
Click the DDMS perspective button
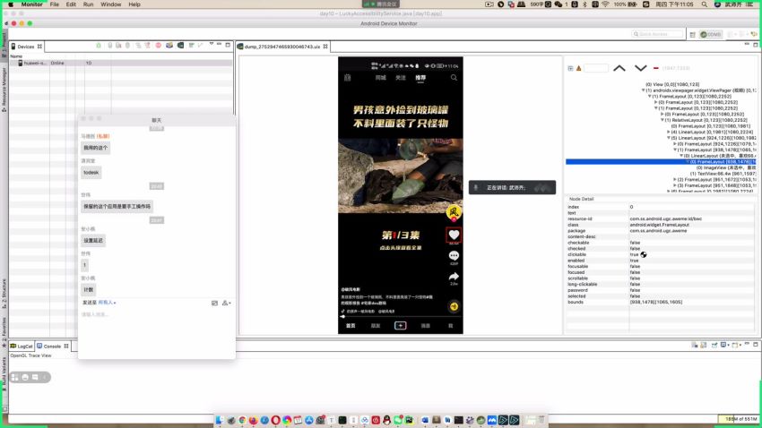click(711, 34)
